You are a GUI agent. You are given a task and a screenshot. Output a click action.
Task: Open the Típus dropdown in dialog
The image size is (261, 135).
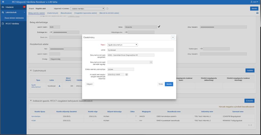(123, 45)
